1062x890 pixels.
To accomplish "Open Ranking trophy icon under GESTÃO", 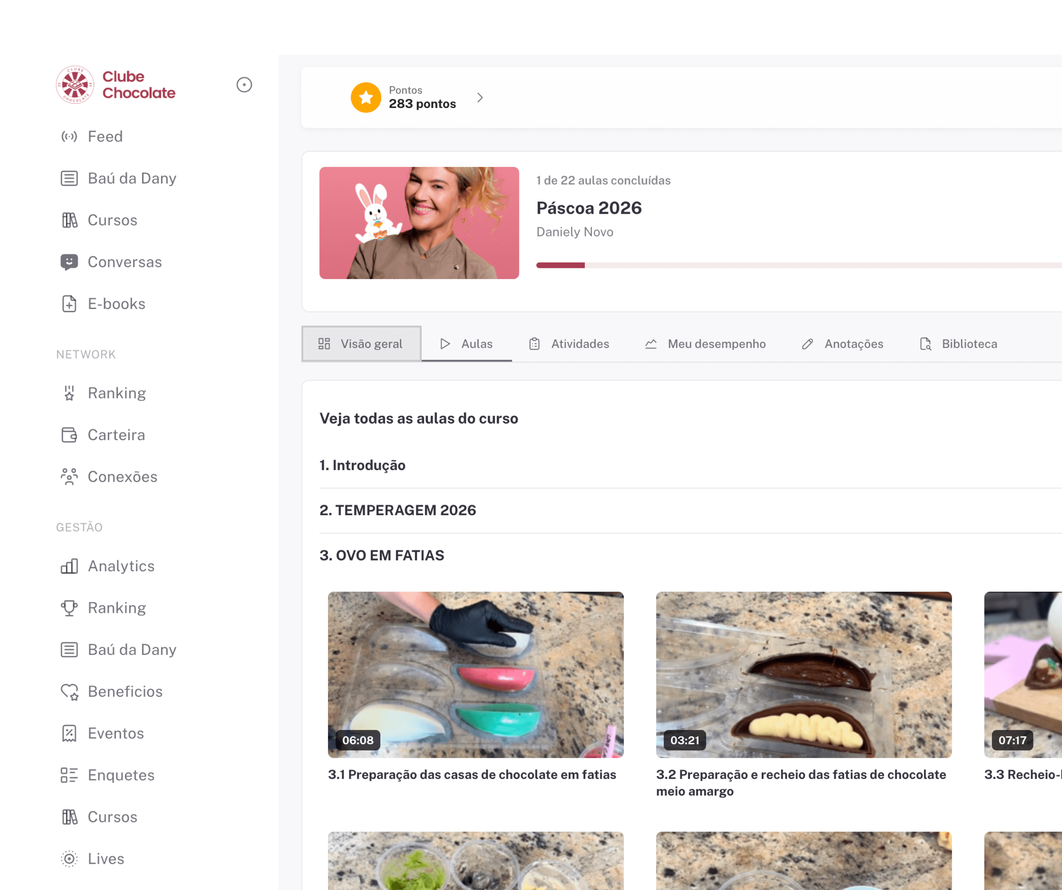I will (x=69, y=608).
